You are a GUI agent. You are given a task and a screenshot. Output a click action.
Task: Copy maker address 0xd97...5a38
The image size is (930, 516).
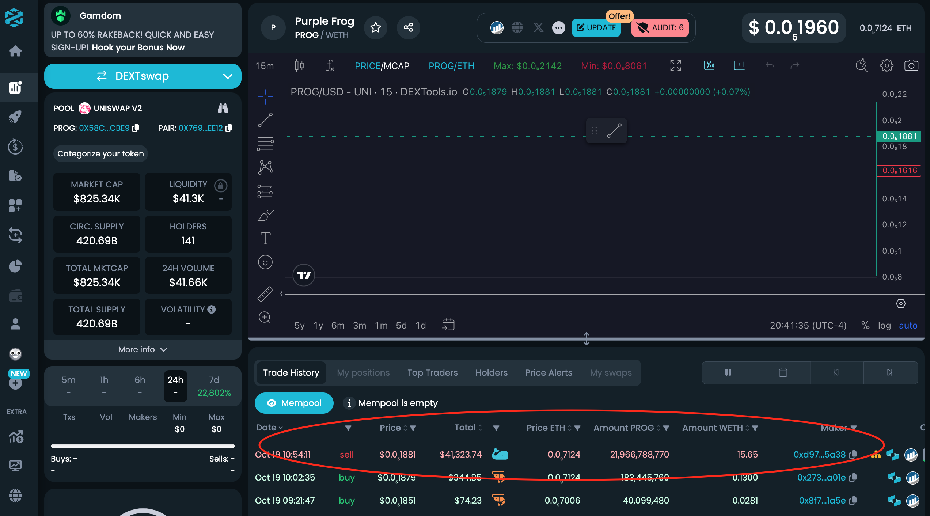[x=853, y=455]
